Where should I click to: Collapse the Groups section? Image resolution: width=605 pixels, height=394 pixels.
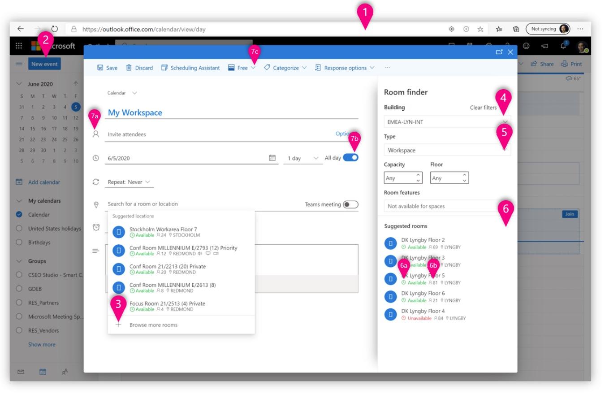pyautogui.click(x=19, y=261)
